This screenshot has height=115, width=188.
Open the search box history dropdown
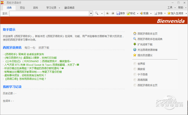91,13
